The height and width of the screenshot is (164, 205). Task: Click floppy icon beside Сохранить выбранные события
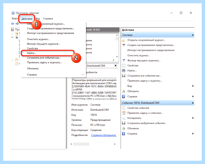124,123
